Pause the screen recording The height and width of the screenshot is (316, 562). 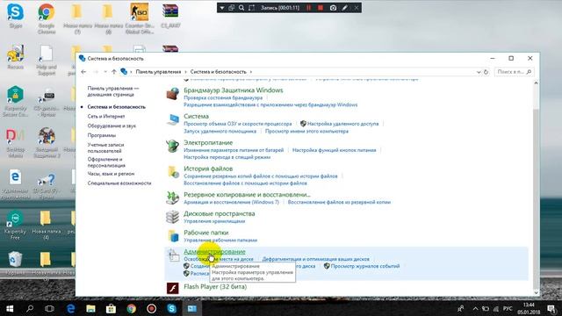tap(308, 8)
